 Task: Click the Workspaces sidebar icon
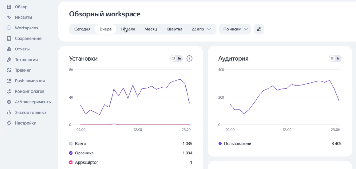(9, 28)
